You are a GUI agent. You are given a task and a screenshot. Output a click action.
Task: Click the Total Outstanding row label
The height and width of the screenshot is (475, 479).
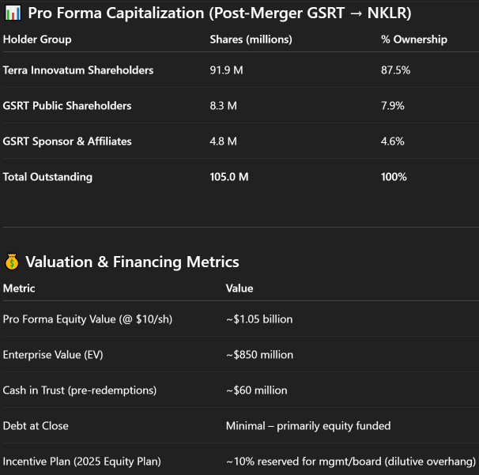pyautogui.click(x=47, y=177)
